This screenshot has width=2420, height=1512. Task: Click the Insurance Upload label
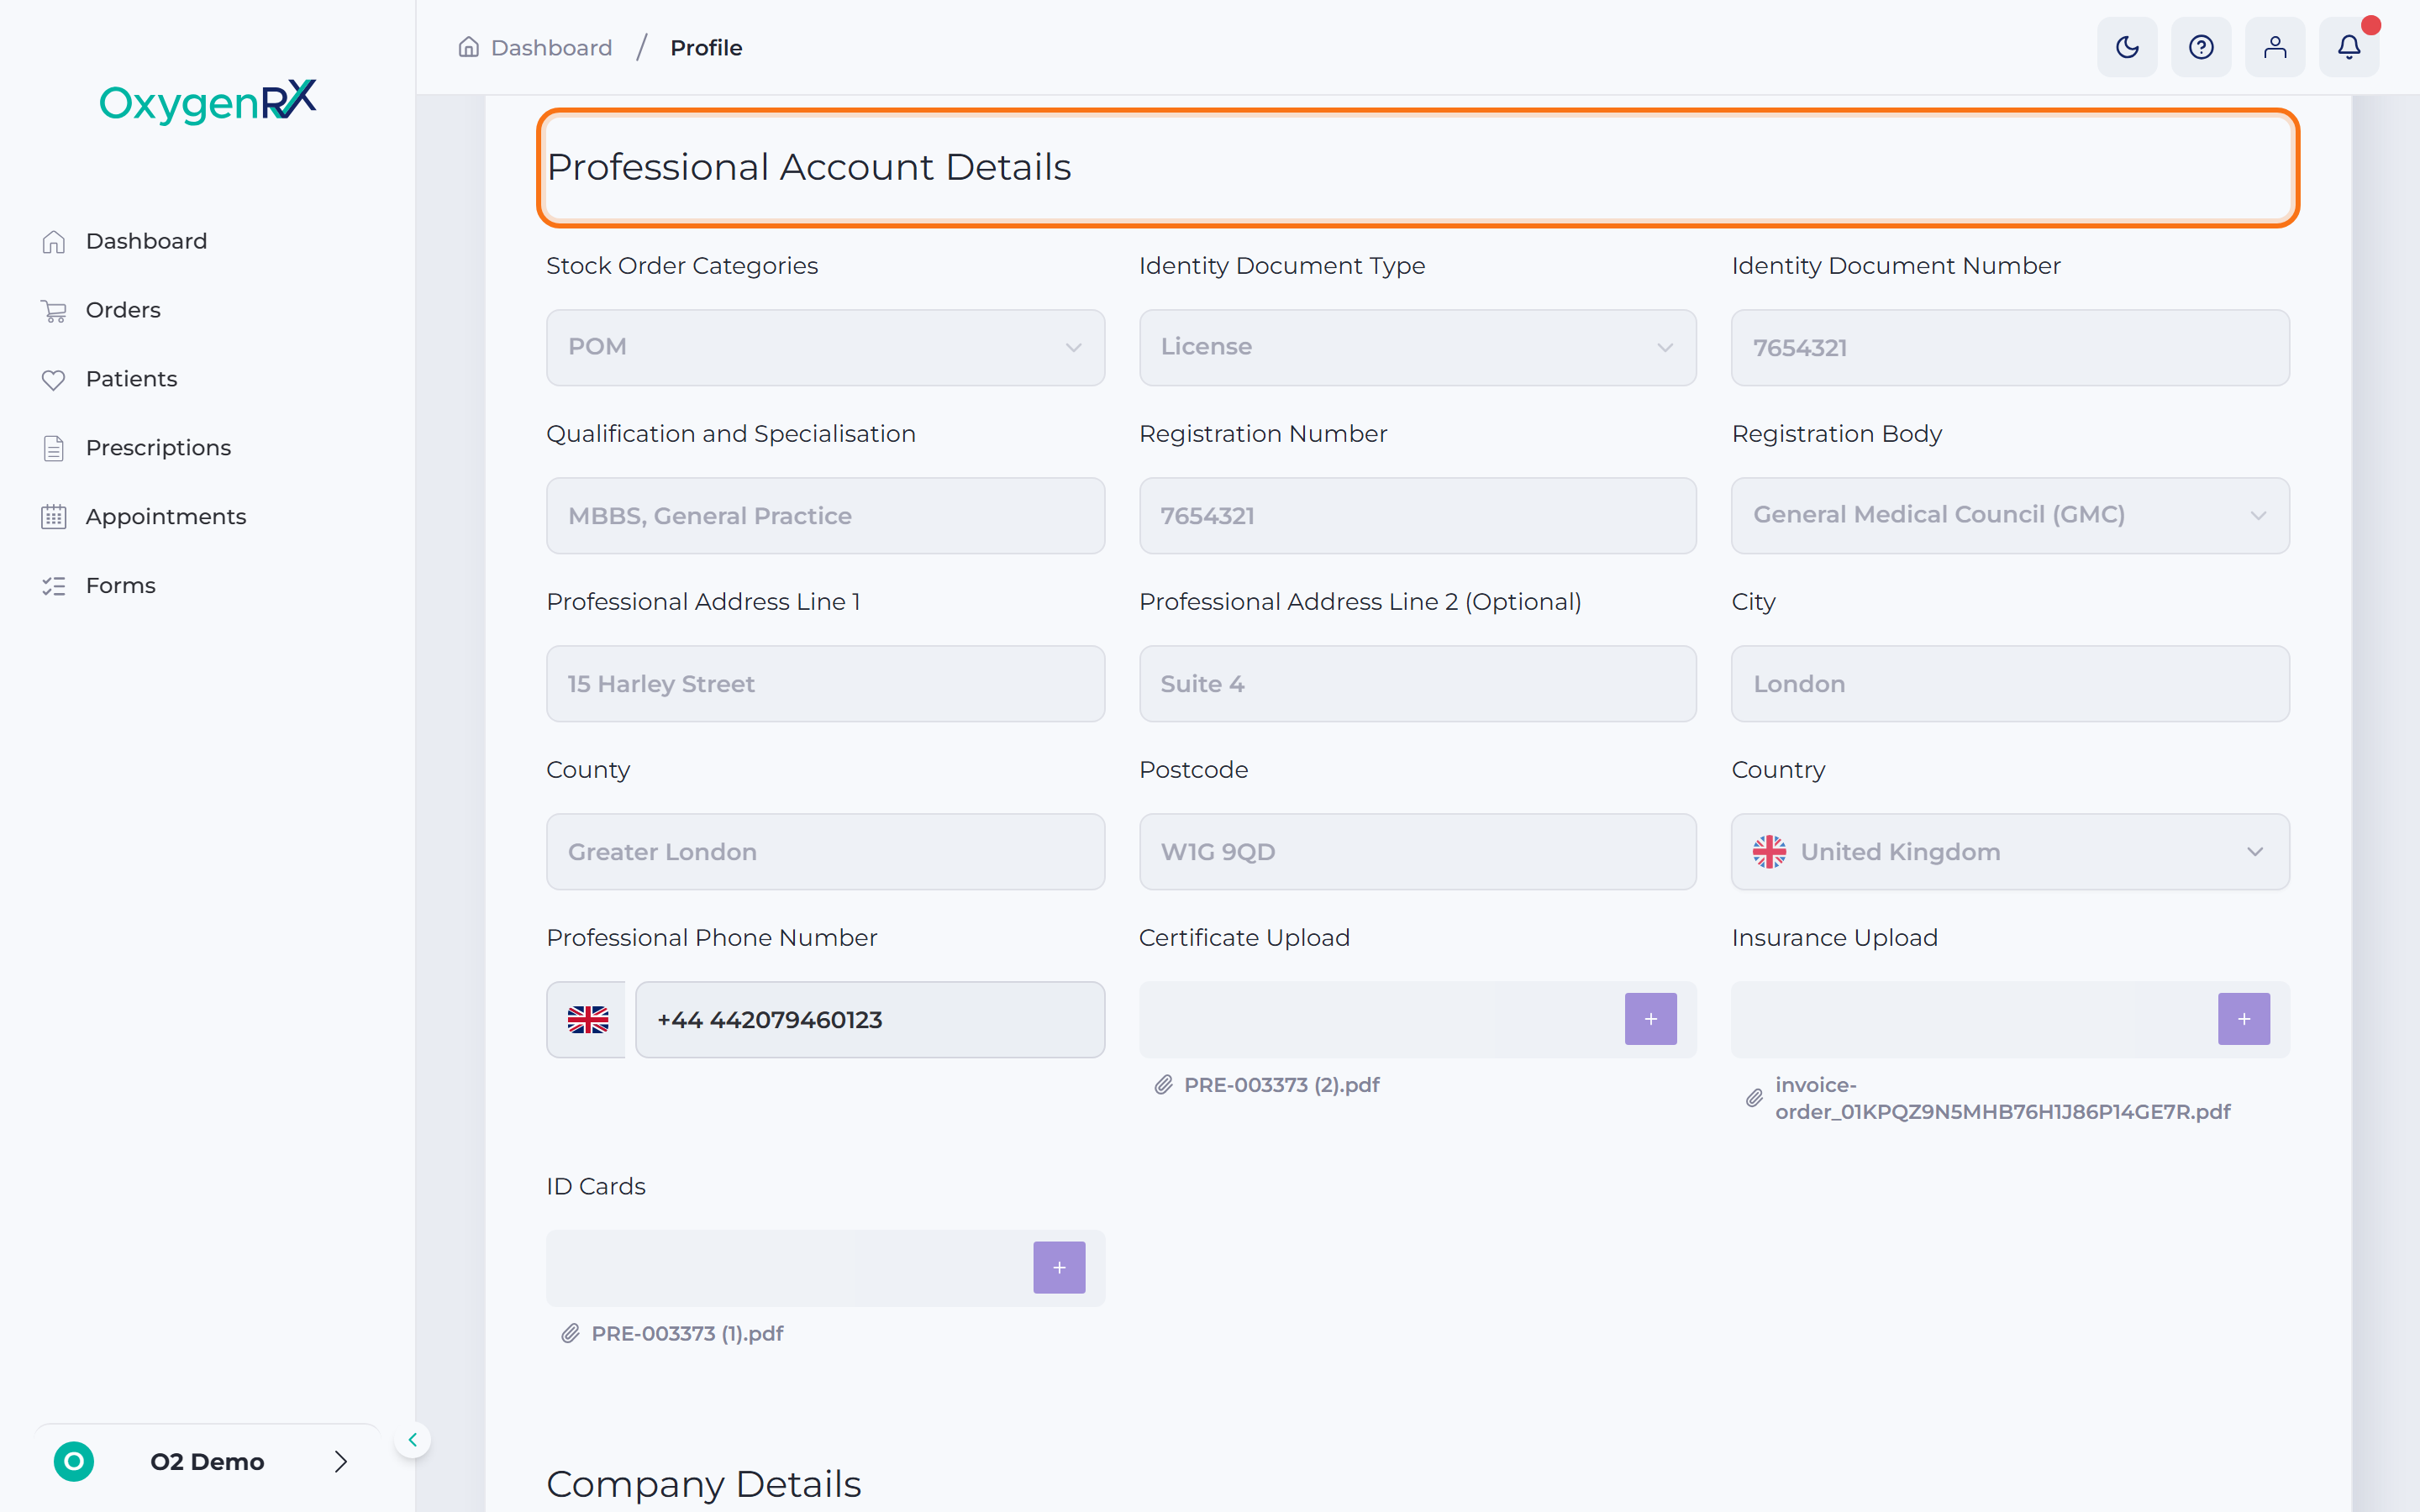[1834, 938]
